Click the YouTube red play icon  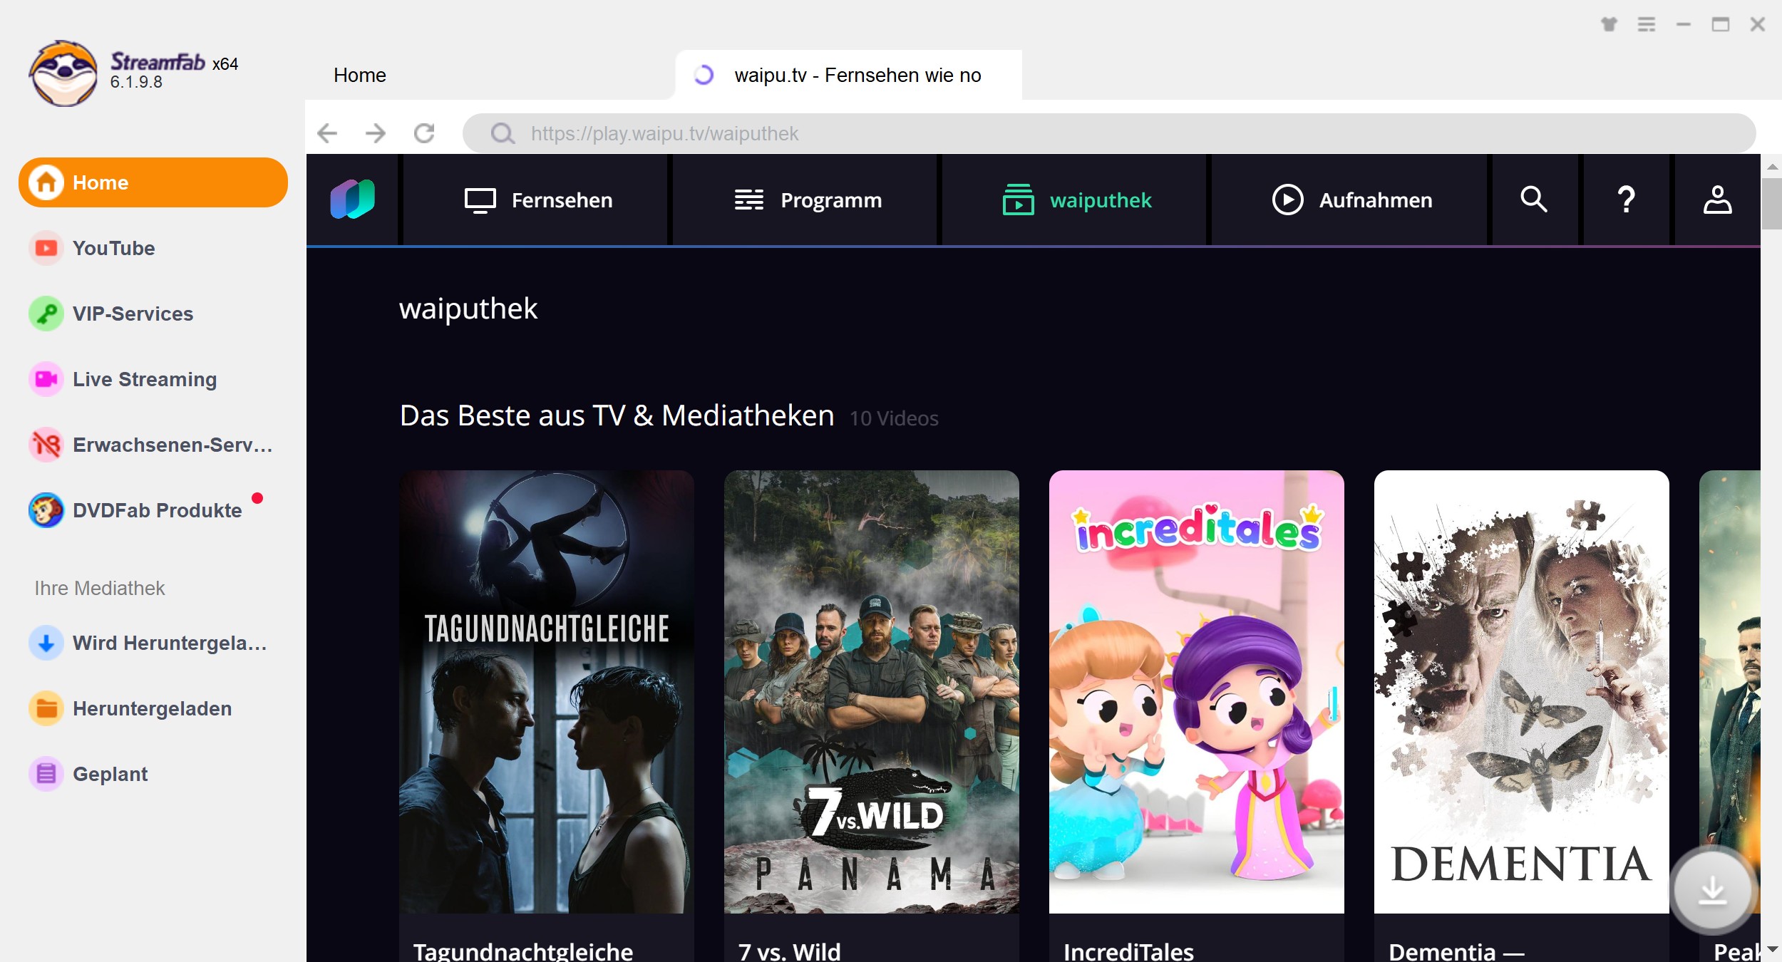point(46,248)
